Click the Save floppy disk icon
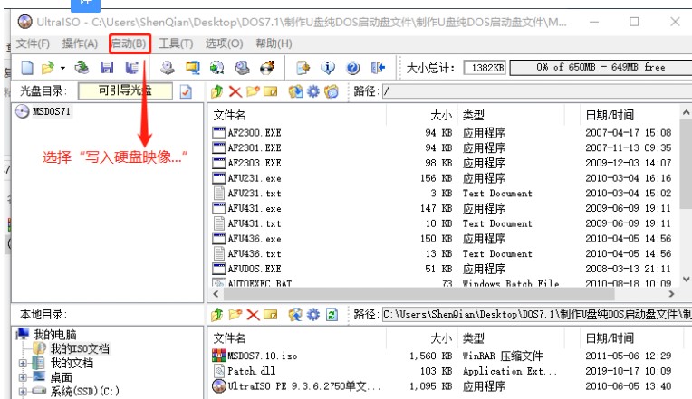The height and width of the screenshot is (399, 692). 107,68
